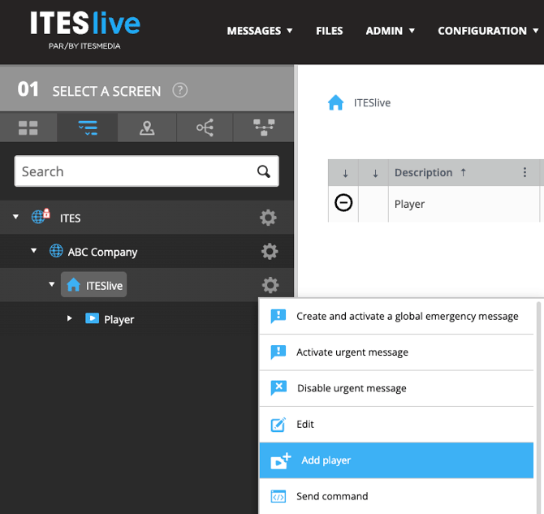The image size is (544, 514).
Task: Select the tree list view tab icon
Action: pos(88,127)
